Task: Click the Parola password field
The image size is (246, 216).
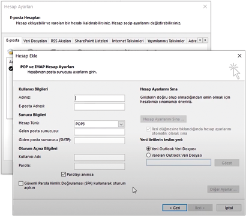Action: pos(100,166)
